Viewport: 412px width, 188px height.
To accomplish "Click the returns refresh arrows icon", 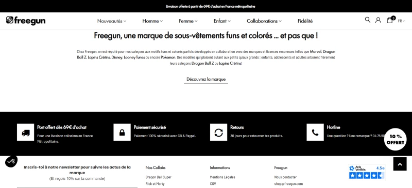I will click(x=218, y=132).
